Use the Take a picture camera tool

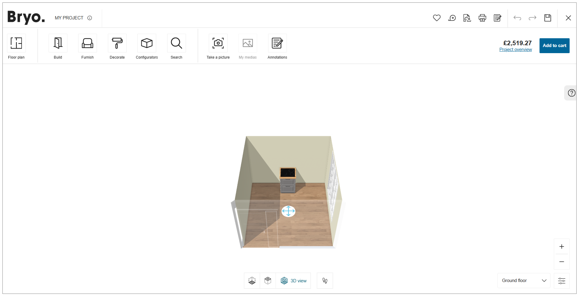218,46
